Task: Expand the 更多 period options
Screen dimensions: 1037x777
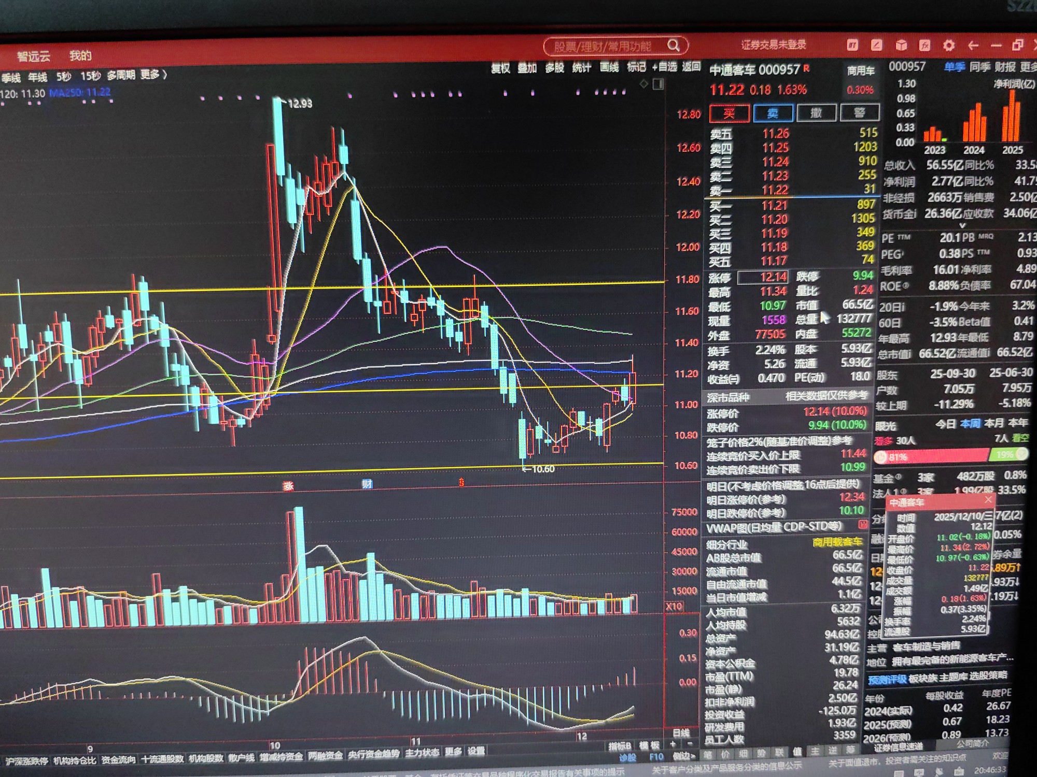Action: point(153,75)
